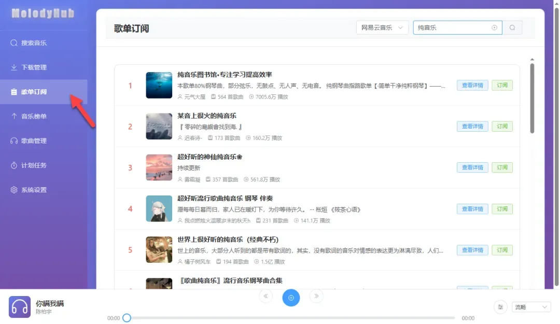Select 音乐榜单 in the sidebar
This screenshot has height=324, width=560.
click(34, 116)
